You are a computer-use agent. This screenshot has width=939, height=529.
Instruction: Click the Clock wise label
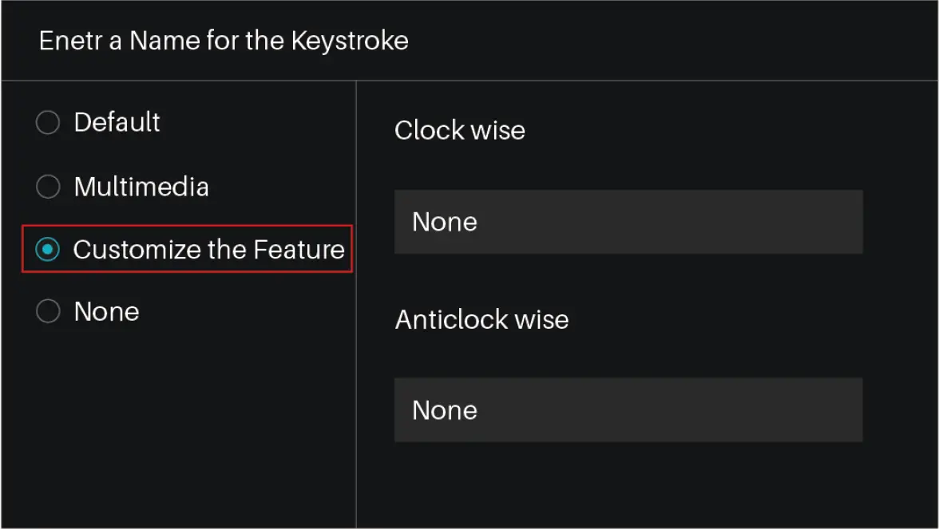coord(459,130)
